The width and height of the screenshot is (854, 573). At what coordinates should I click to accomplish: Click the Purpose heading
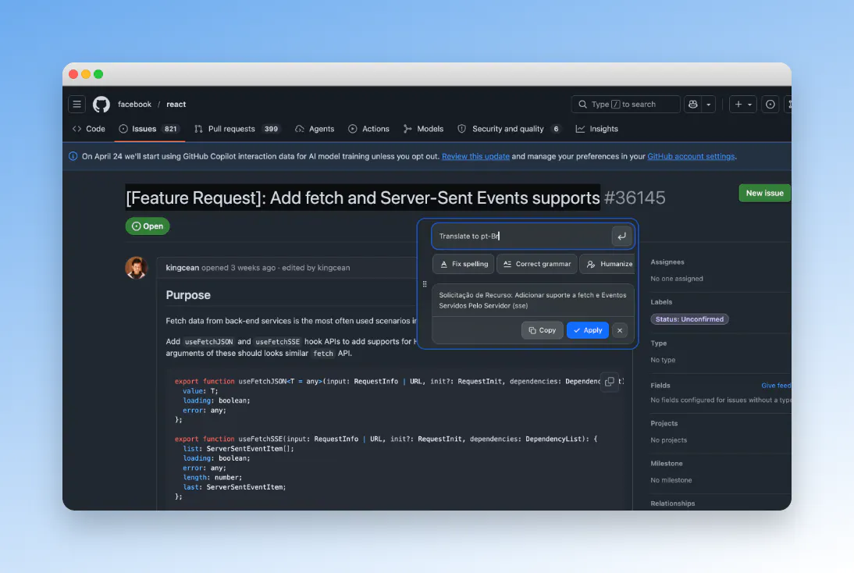188,294
